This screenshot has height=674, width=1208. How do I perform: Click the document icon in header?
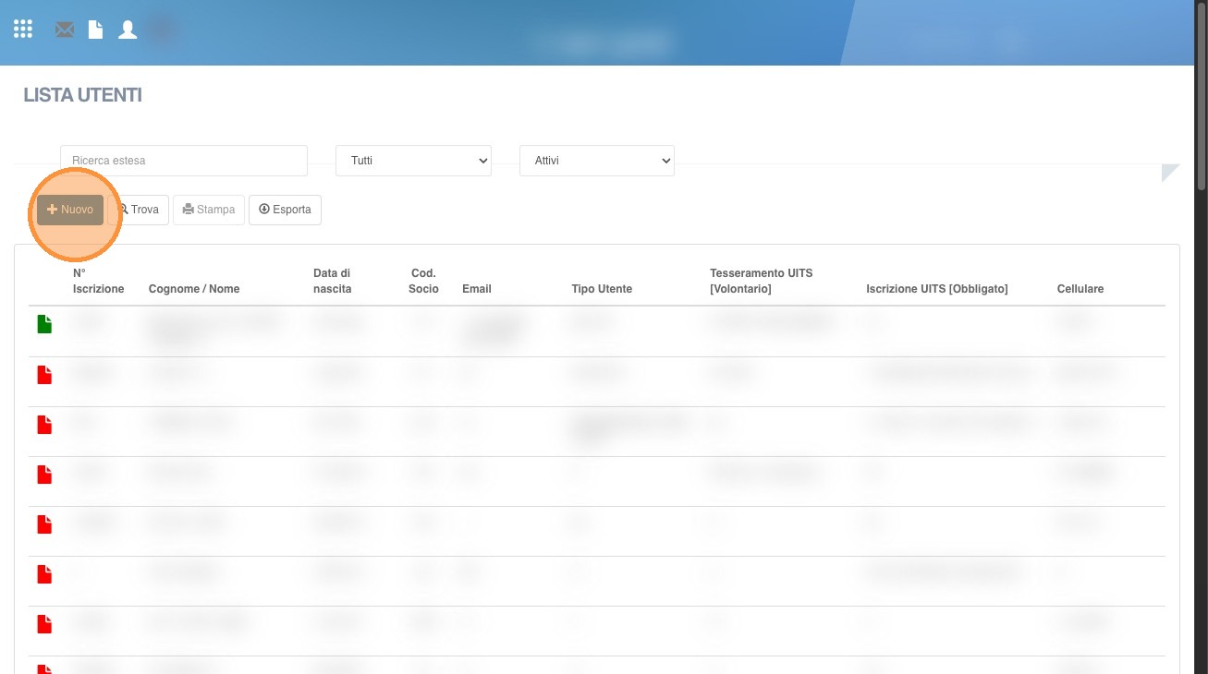click(x=95, y=30)
